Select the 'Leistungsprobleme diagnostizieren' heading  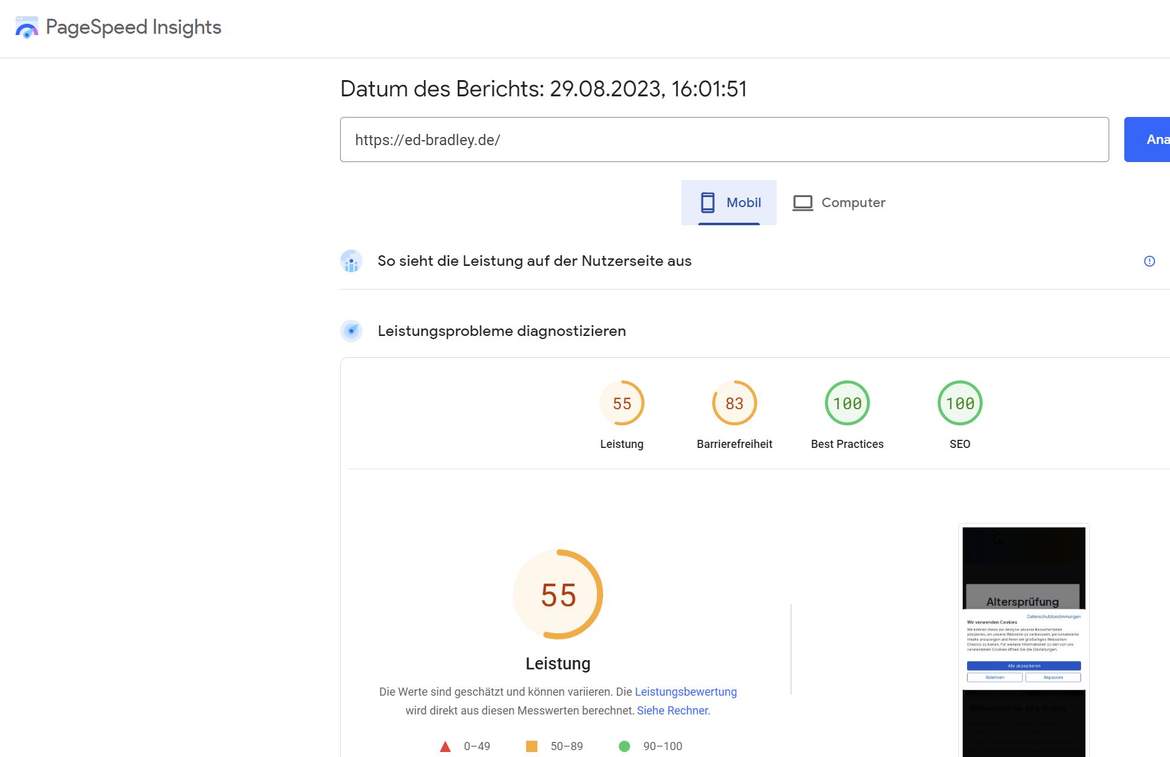502,331
